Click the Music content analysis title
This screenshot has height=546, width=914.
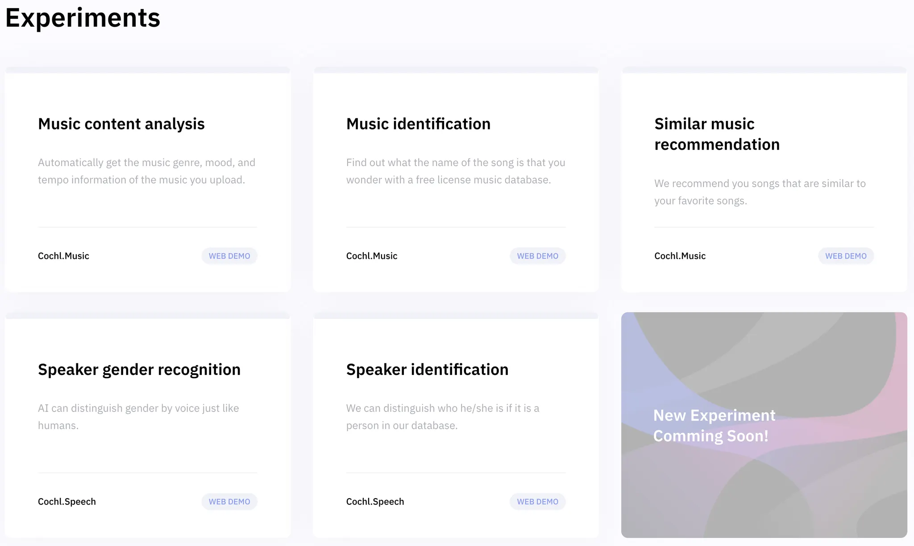click(x=121, y=124)
